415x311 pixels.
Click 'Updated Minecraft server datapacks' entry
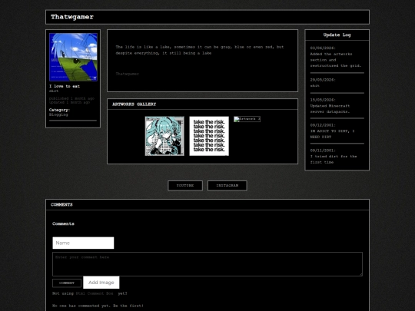pyautogui.click(x=330, y=109)
